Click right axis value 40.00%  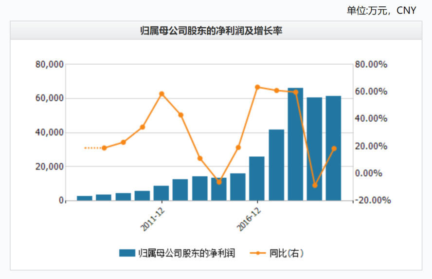(x=371, y=118)
